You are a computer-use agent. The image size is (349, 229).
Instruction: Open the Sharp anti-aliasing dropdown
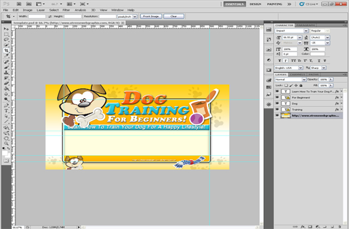[324, 68]
